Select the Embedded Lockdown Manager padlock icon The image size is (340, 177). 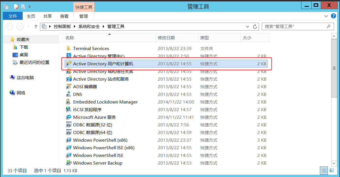(68, 102)
